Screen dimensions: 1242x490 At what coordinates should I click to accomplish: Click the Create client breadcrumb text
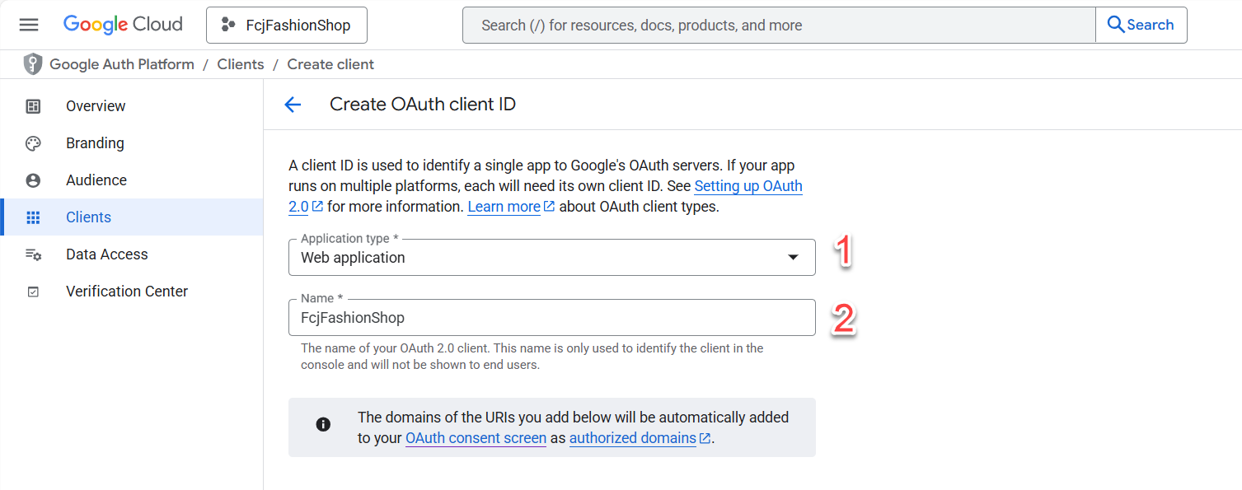pos(330,64)
